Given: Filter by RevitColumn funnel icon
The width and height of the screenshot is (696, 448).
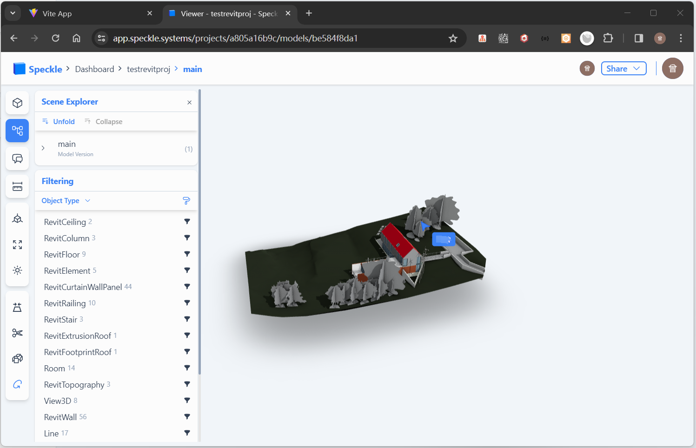Looking at the screenshot, I should point(187,238).
